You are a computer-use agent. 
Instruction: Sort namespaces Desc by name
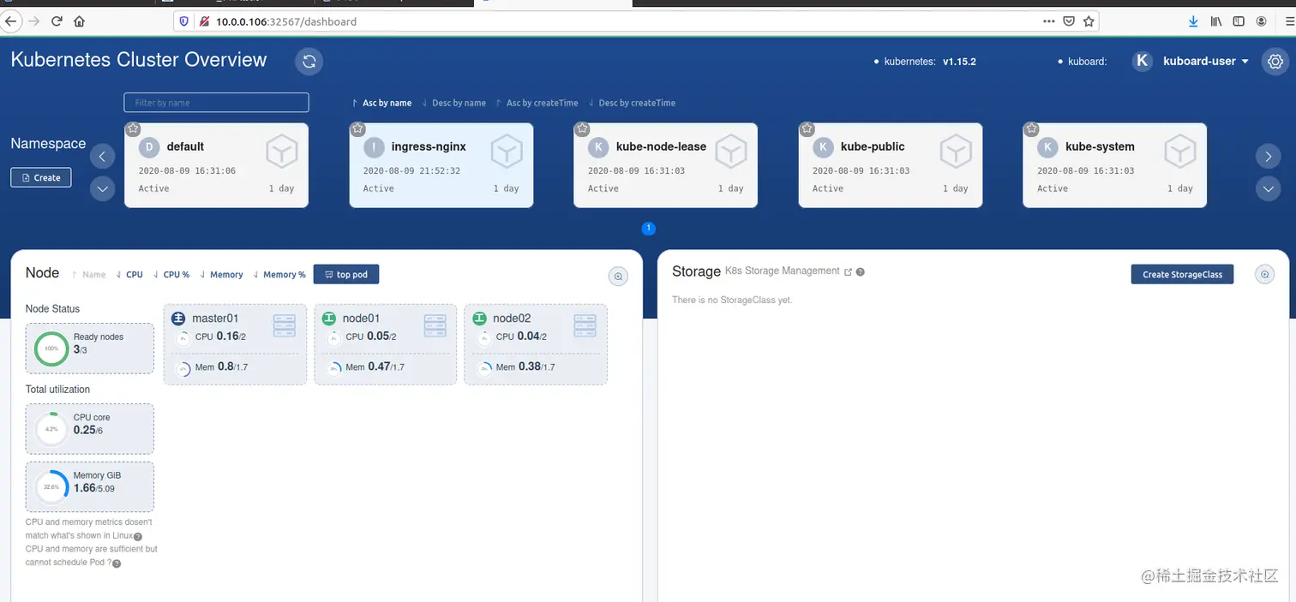pyautogui.click(x=454, y=103)
